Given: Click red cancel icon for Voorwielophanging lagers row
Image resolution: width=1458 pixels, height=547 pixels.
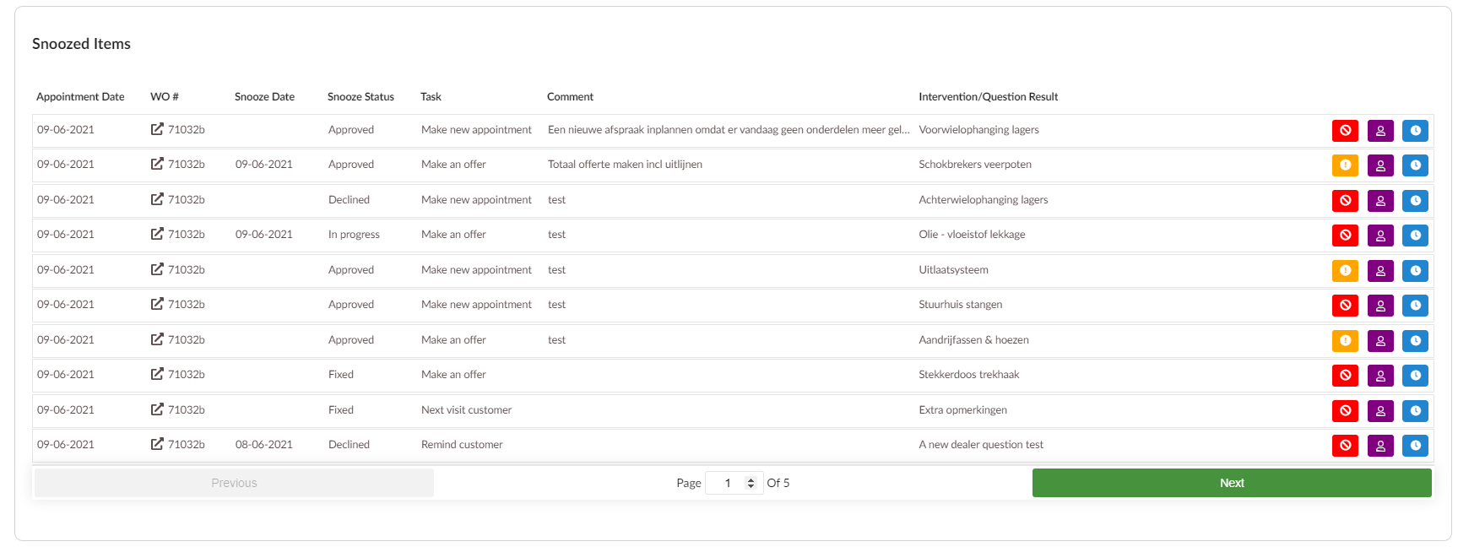Looking at the screenshot, I should click(x=1345, y=131).
